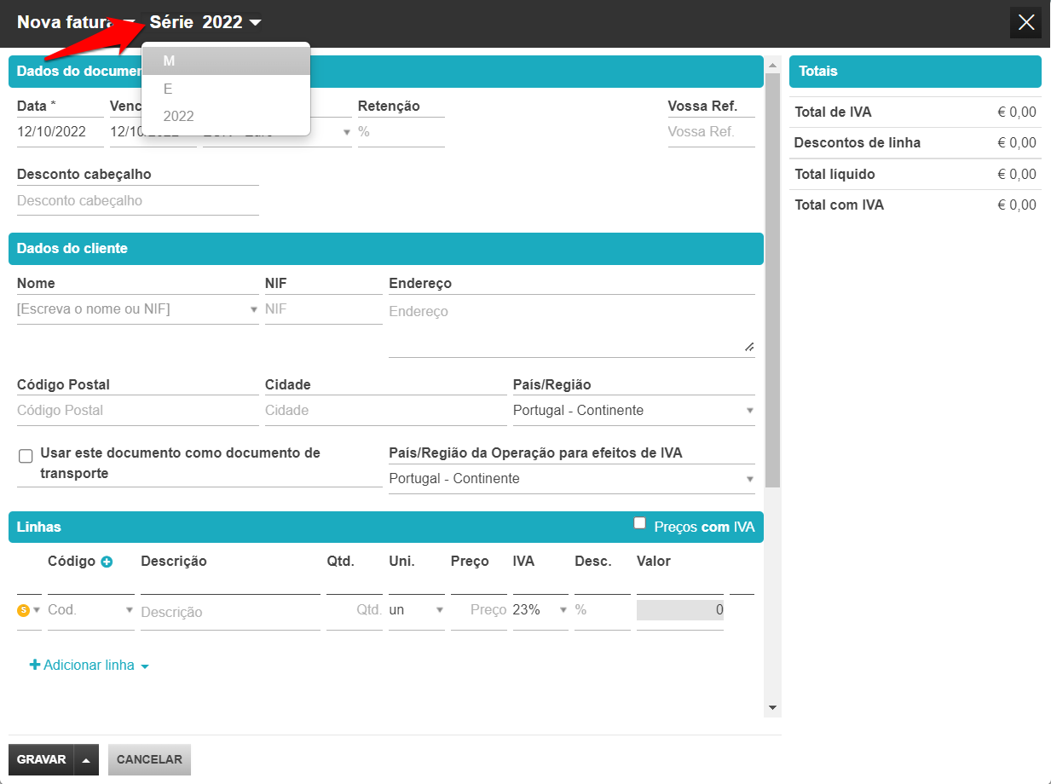Image resolution: width=1051 pixels, height=784 pixels.
Task: Focus the Código Postal field
Action: tap(138, 410)
